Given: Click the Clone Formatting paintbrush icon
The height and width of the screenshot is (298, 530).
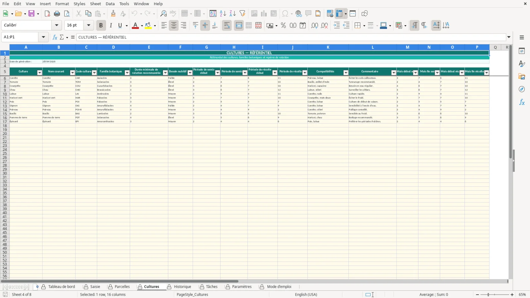Looking at the screenshot, I should (113, 14).
